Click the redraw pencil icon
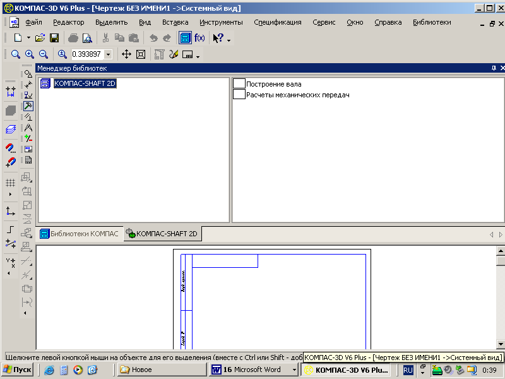Viewport: 505px width, 379px height. tap(174, 54)
